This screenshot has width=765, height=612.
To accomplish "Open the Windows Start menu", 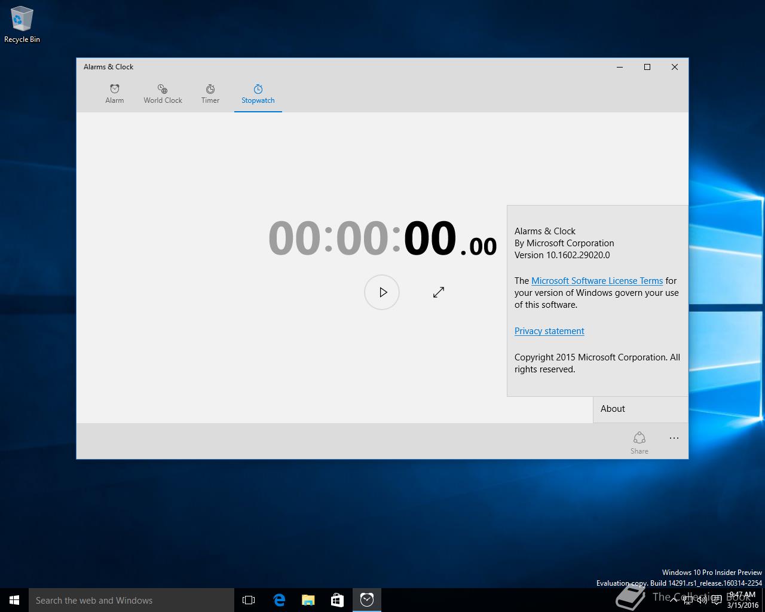I will (14, 600).
